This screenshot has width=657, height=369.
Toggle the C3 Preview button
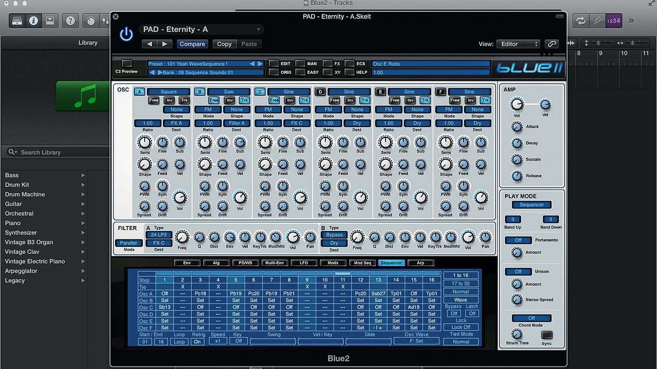tap(127, 64)
